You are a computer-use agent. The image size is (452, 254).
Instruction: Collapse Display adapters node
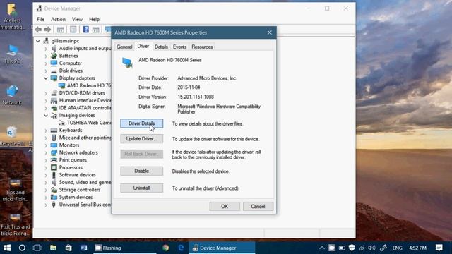point(46,78)
